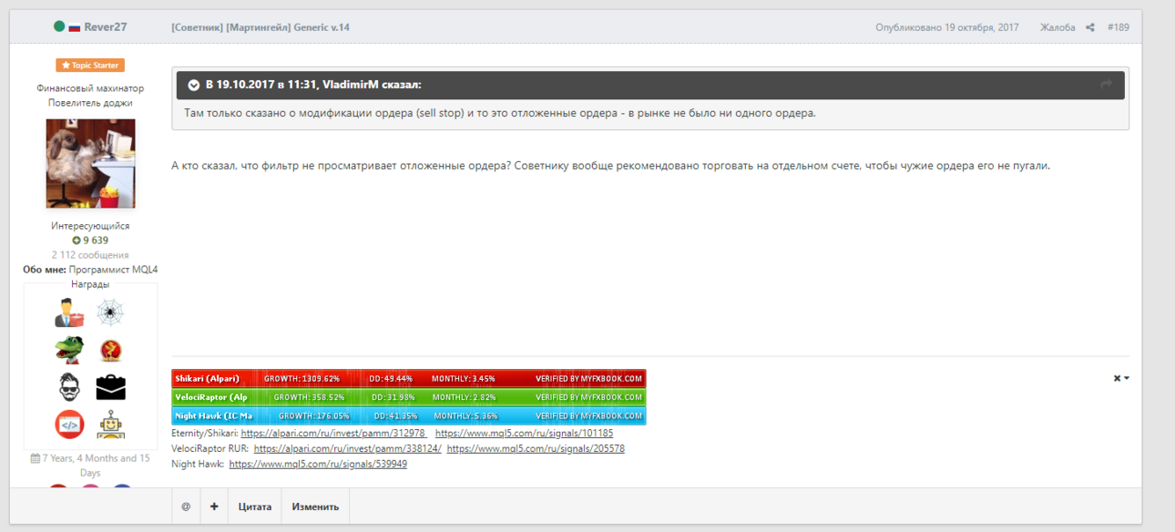Click the Изменить edit button
Image resolution: width=1175 pixels, height=532 pixels.
(316, 506)
